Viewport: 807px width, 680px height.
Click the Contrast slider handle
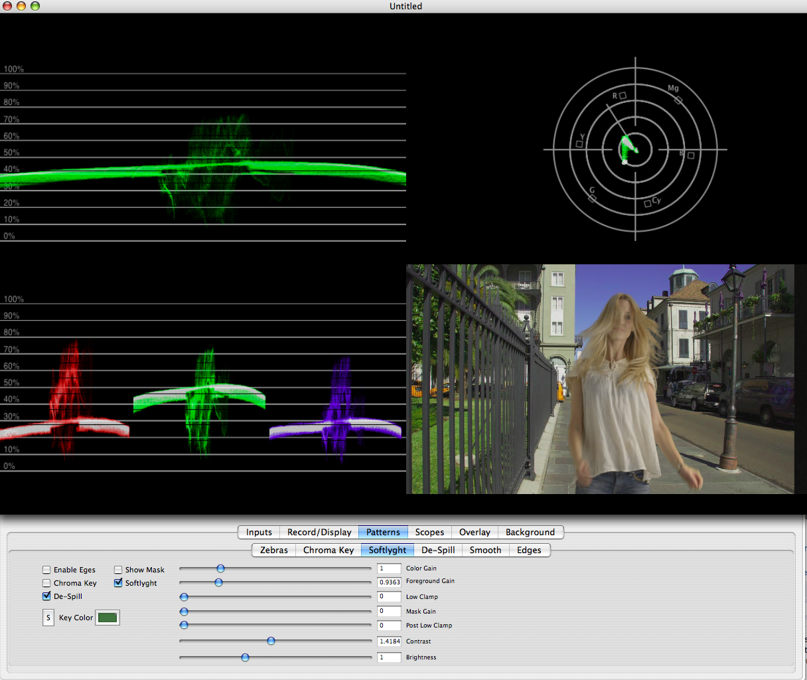[271, 641]
